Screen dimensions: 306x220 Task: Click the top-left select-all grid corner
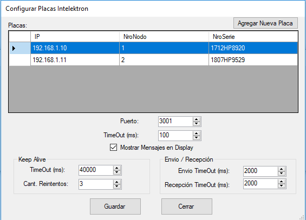(x=19, y=37)
